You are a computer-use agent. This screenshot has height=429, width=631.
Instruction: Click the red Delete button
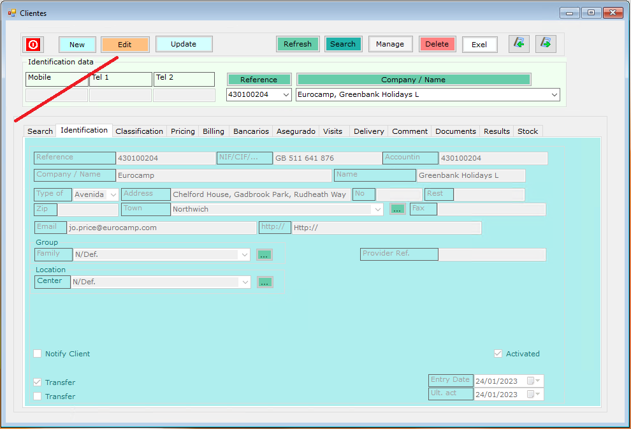click(437, 44)
